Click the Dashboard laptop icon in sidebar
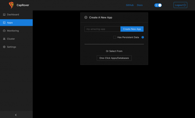 (4, 14)
